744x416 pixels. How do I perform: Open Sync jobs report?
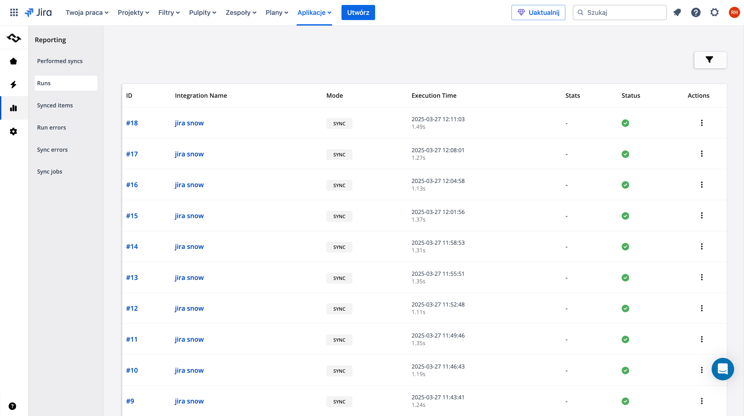pos(50,171)
